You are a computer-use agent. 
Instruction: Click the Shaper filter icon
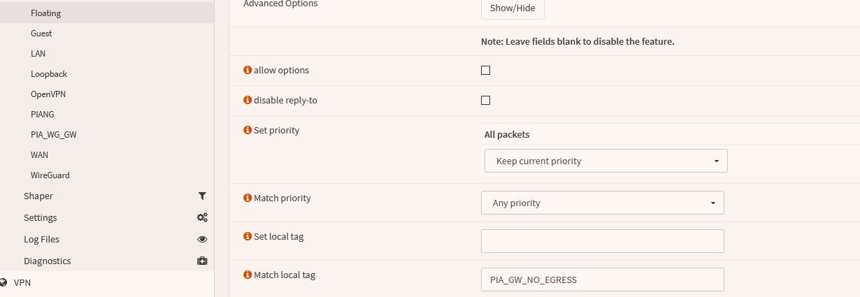click(x=202, y=196)
